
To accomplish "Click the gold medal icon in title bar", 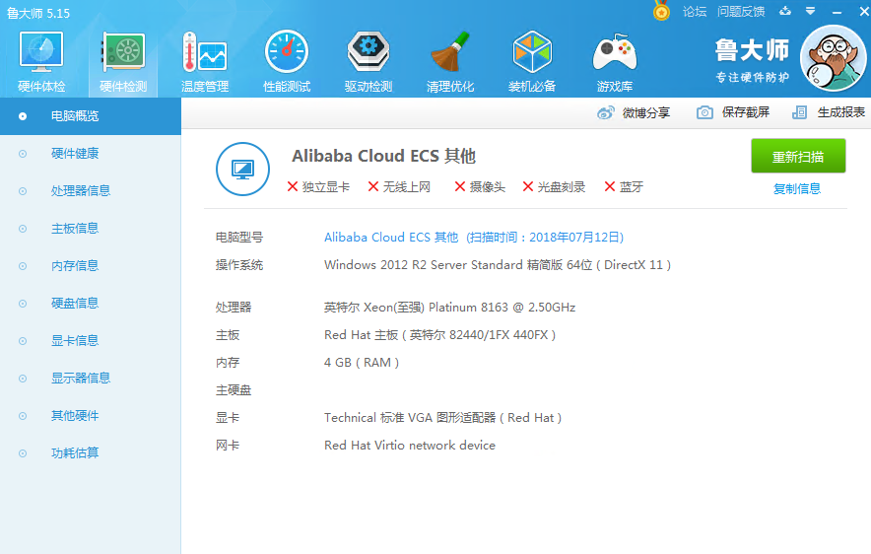I will 661,11.
